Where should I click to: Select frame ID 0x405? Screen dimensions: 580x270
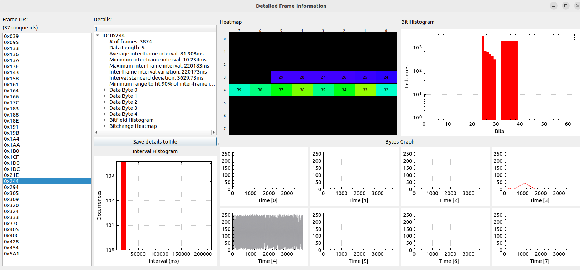(47, 229)
